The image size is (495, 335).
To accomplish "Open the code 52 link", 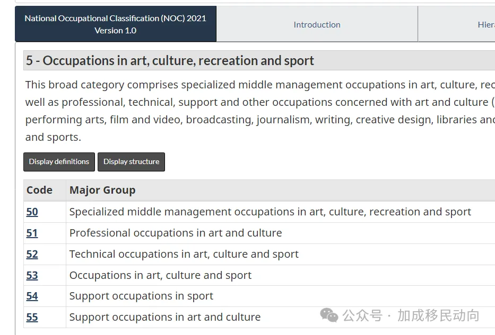I will point(32,255).
